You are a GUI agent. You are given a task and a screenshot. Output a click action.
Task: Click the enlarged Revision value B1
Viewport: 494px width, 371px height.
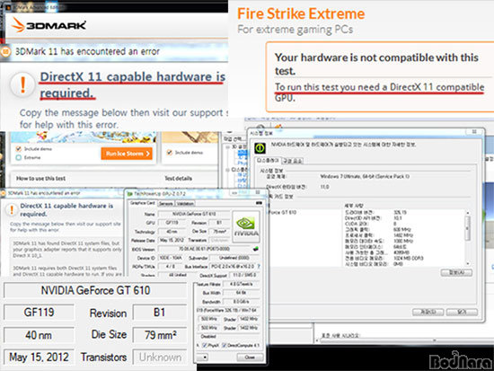click(x=160, y=313)
